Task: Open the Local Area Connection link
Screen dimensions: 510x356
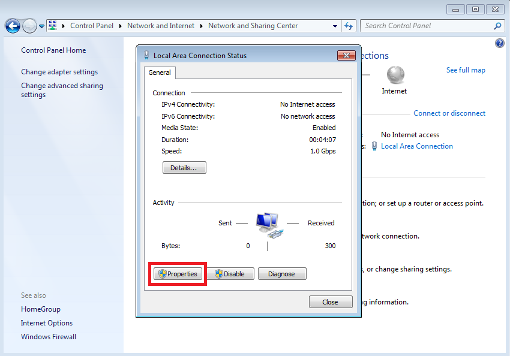Action: click(x=416, y=146)
